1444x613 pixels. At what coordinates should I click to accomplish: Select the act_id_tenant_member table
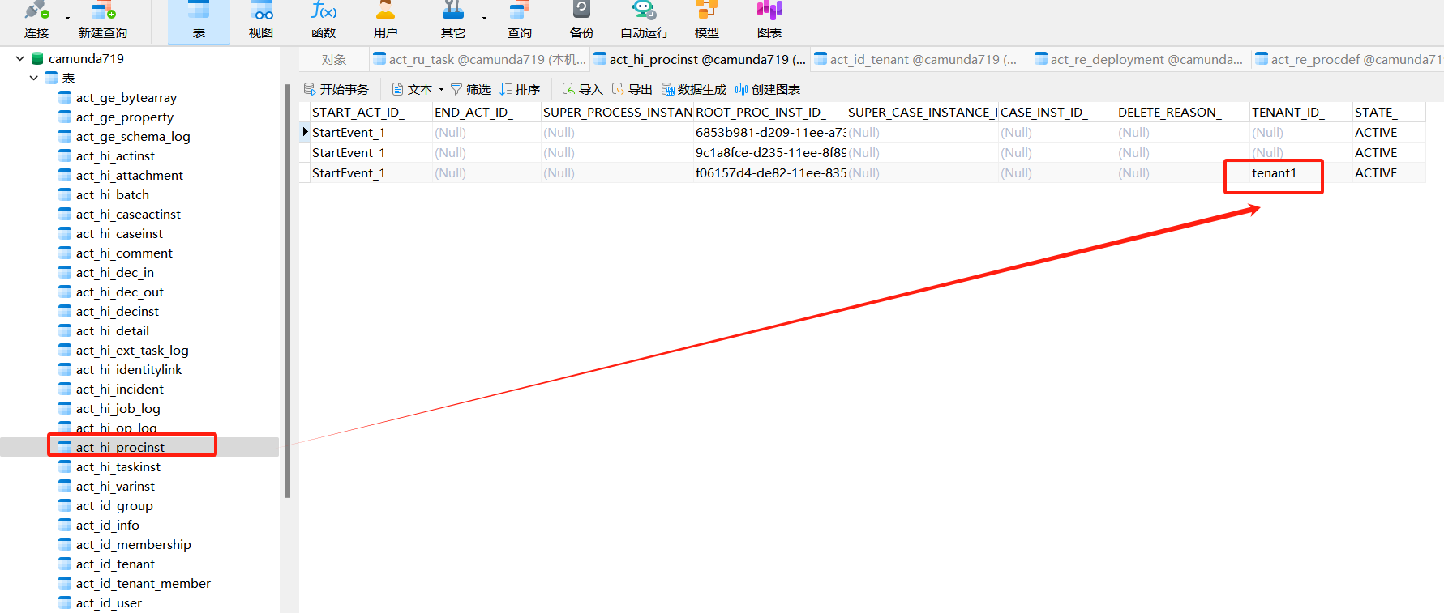[x=143, y=583]
